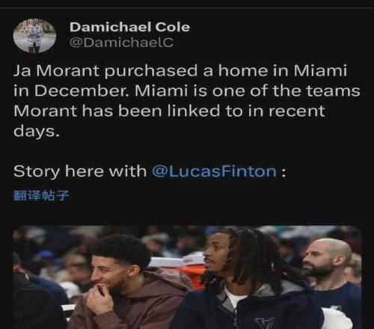Select the tweet's first line about Miami home
This screenshot has height=329, width=374.
[180, 71]
